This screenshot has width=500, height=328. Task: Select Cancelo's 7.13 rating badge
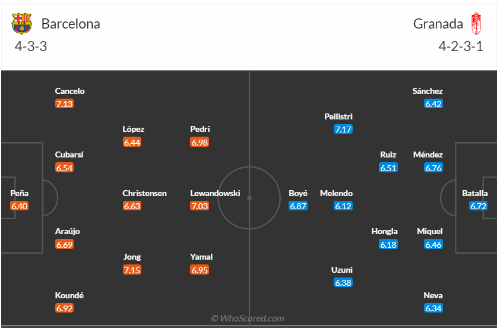point(64,104)
